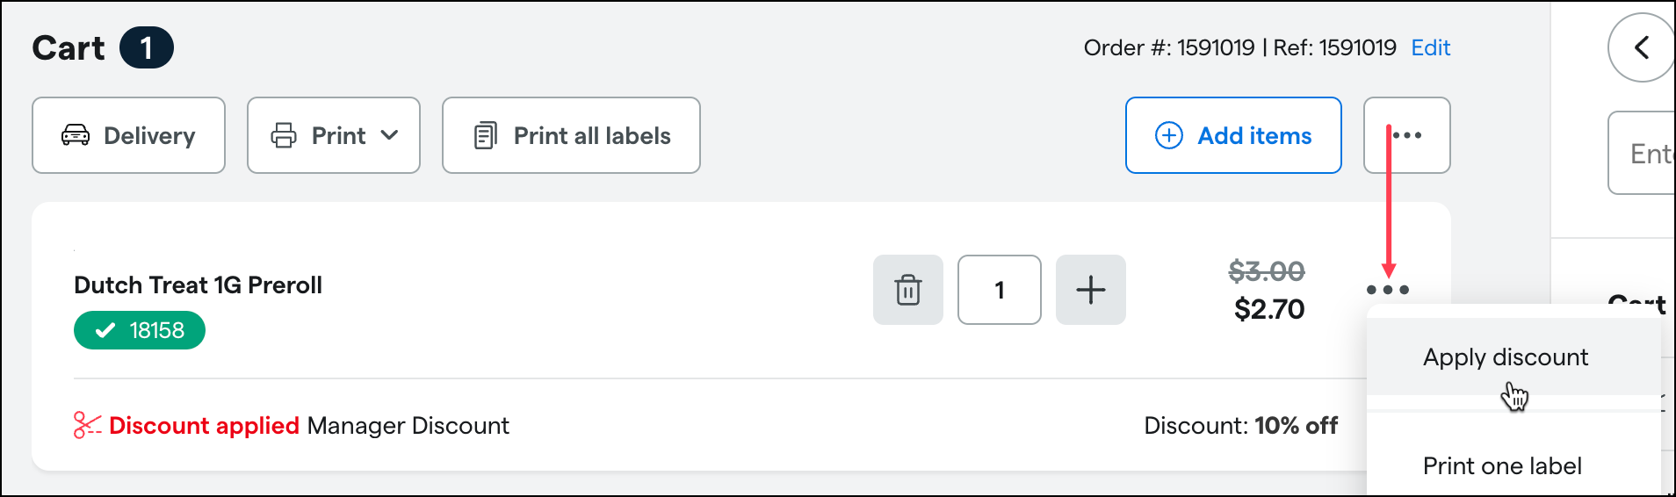Choose Print one label from the menu
Image resolution: width=1676 pixels, height=497 pixels.
click(1502, 466)
